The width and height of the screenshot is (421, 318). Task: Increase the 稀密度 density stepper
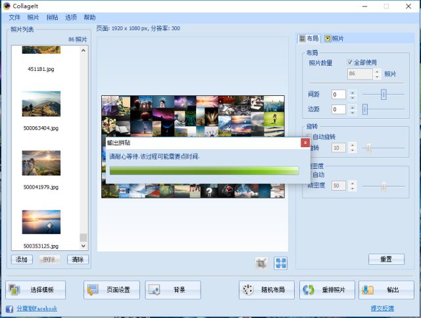353,183
